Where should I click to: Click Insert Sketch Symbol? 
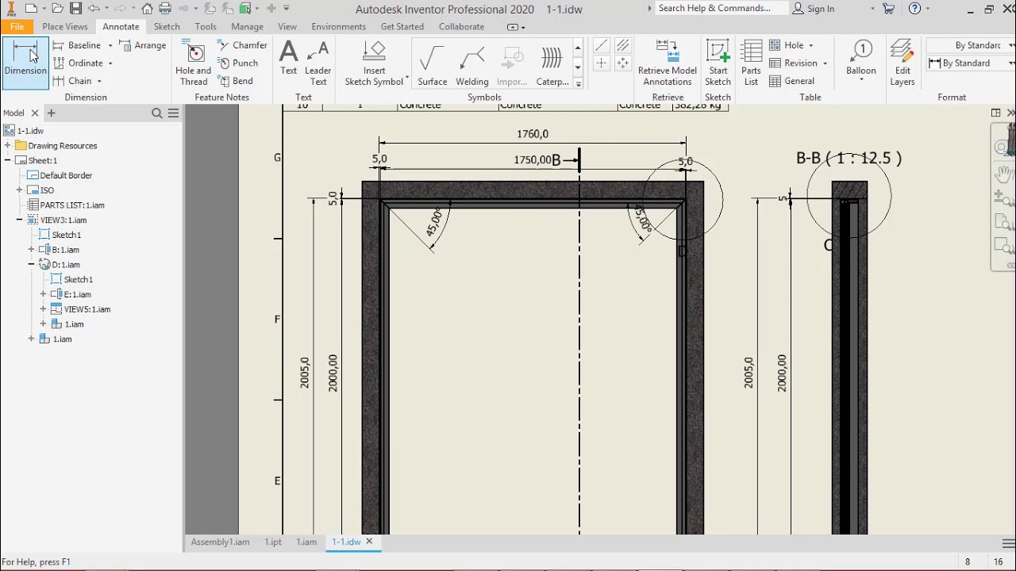[x=374, y=63]
